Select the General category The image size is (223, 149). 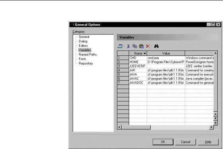click(x=84, y=37)
